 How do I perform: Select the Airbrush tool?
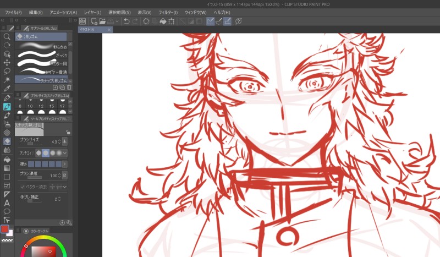point(7,124)
